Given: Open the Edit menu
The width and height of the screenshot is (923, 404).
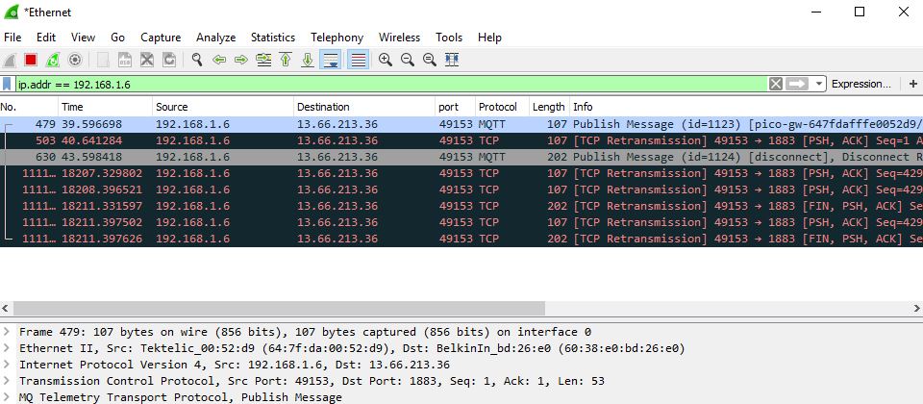Looking at the screenshot, I should coord(46,38).
